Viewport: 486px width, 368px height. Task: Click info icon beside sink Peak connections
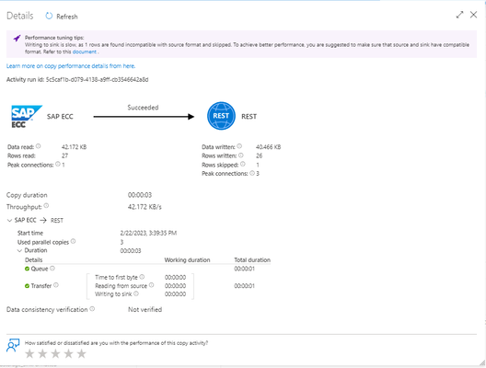(x=252, y=173)
